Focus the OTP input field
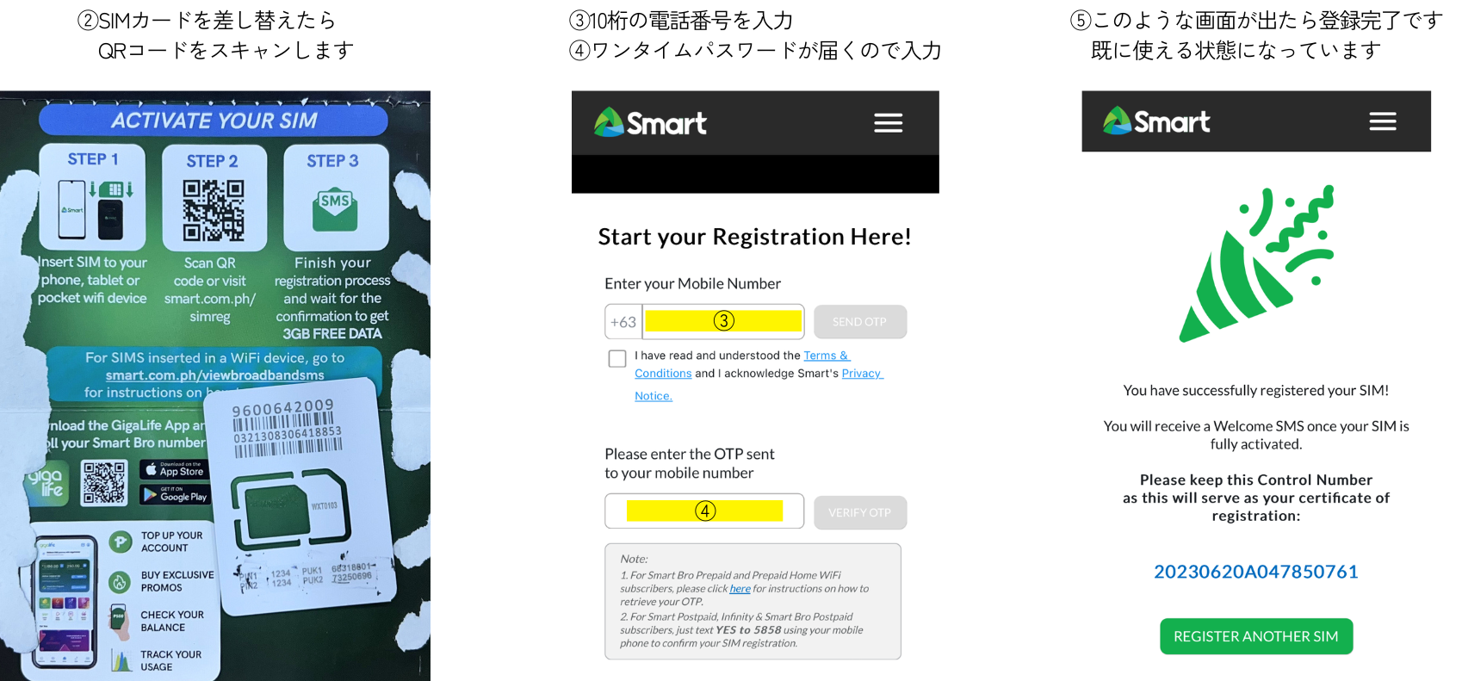This screenshot has width=1462, height=681. (703, 511)
